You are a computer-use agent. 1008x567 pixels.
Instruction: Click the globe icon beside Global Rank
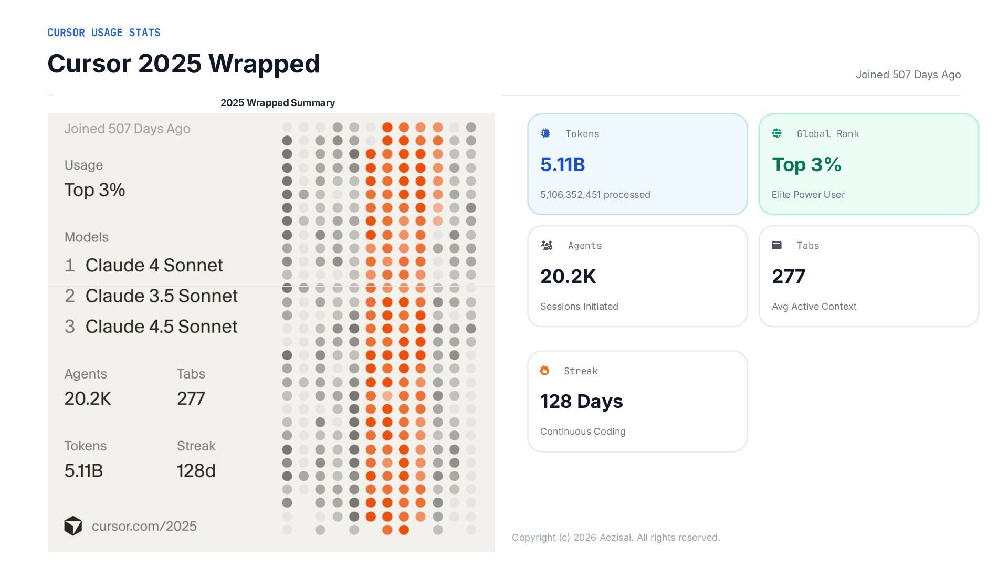pos(777,133)
